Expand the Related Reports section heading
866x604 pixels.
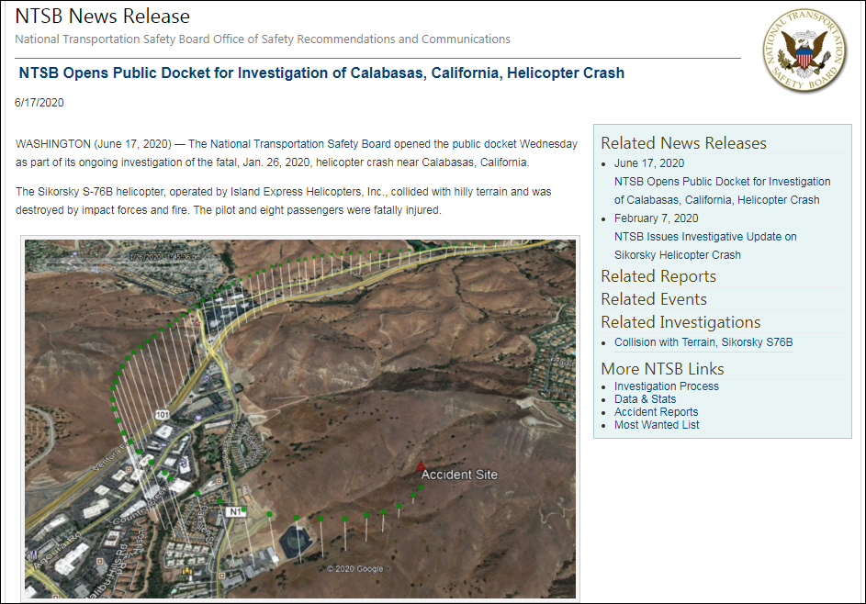[658, 276]
